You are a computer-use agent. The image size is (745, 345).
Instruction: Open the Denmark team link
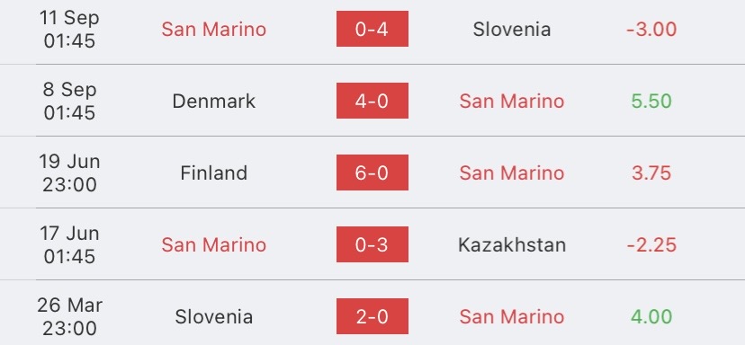click(x=214, y=102)
